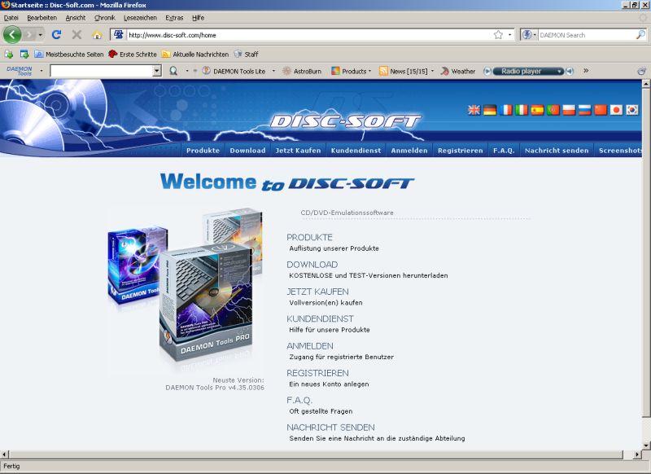Open the News [15/15] dropdown
This screenshot has width=651, height=474.
tap(432, 71)
